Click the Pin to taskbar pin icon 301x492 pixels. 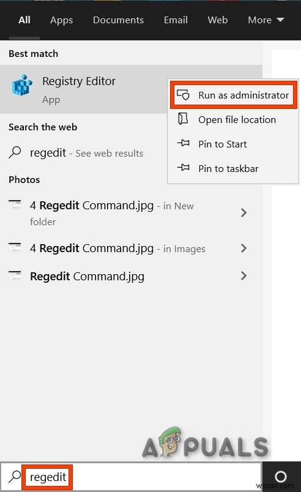(x=183, y=168)
